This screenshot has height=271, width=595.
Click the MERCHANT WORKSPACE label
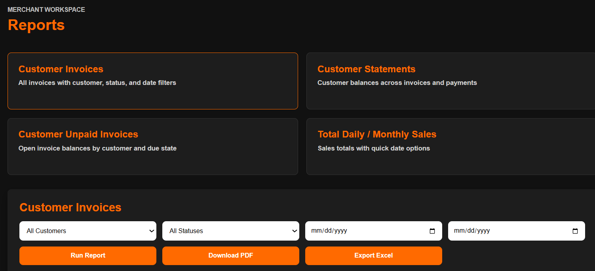coord(46,9)
